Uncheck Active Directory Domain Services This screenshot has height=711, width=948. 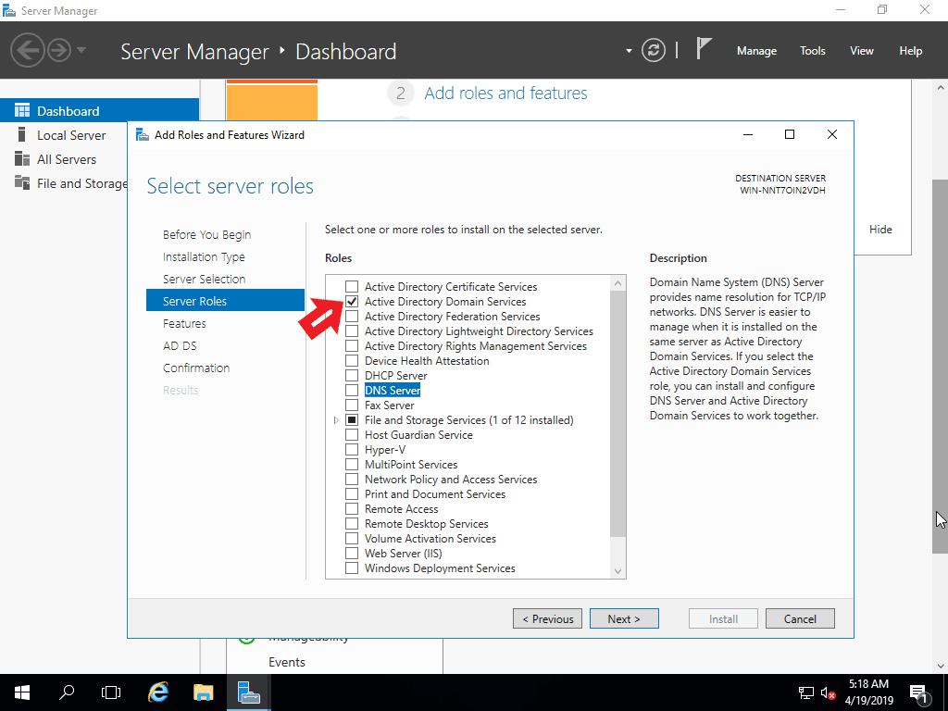coord(352,301)
